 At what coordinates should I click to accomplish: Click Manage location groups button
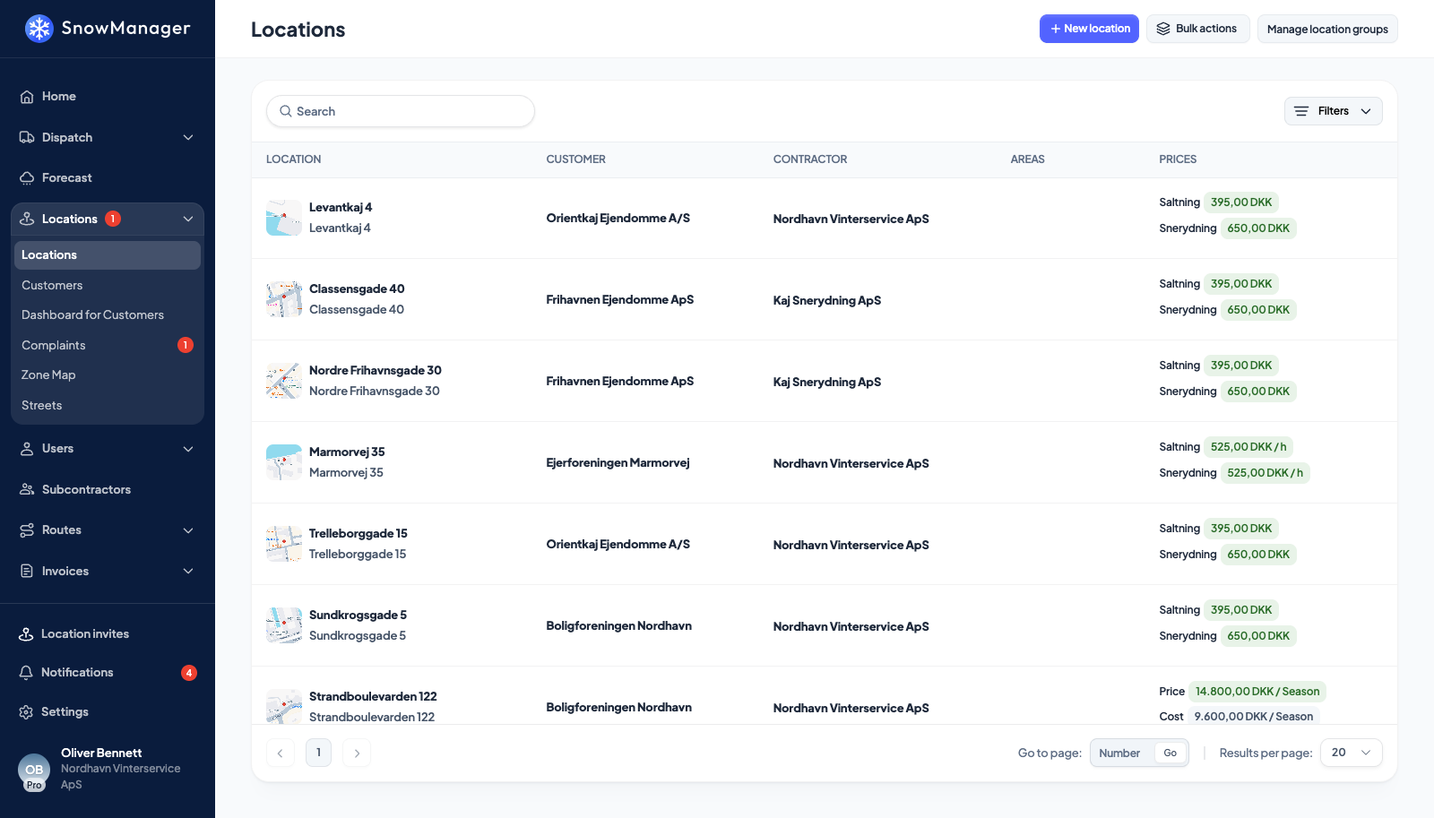coord(1327,29)
